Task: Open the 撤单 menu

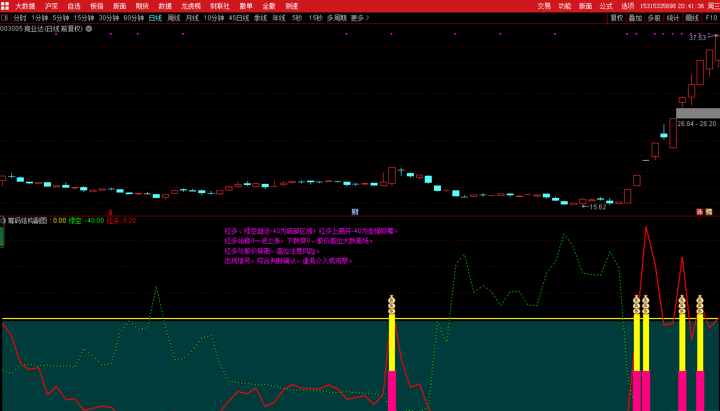Action: pyautogui.click(x=246, y=6)
